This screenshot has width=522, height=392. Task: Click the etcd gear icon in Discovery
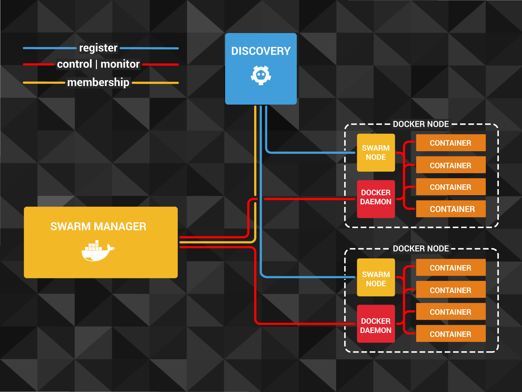[261, 75]
